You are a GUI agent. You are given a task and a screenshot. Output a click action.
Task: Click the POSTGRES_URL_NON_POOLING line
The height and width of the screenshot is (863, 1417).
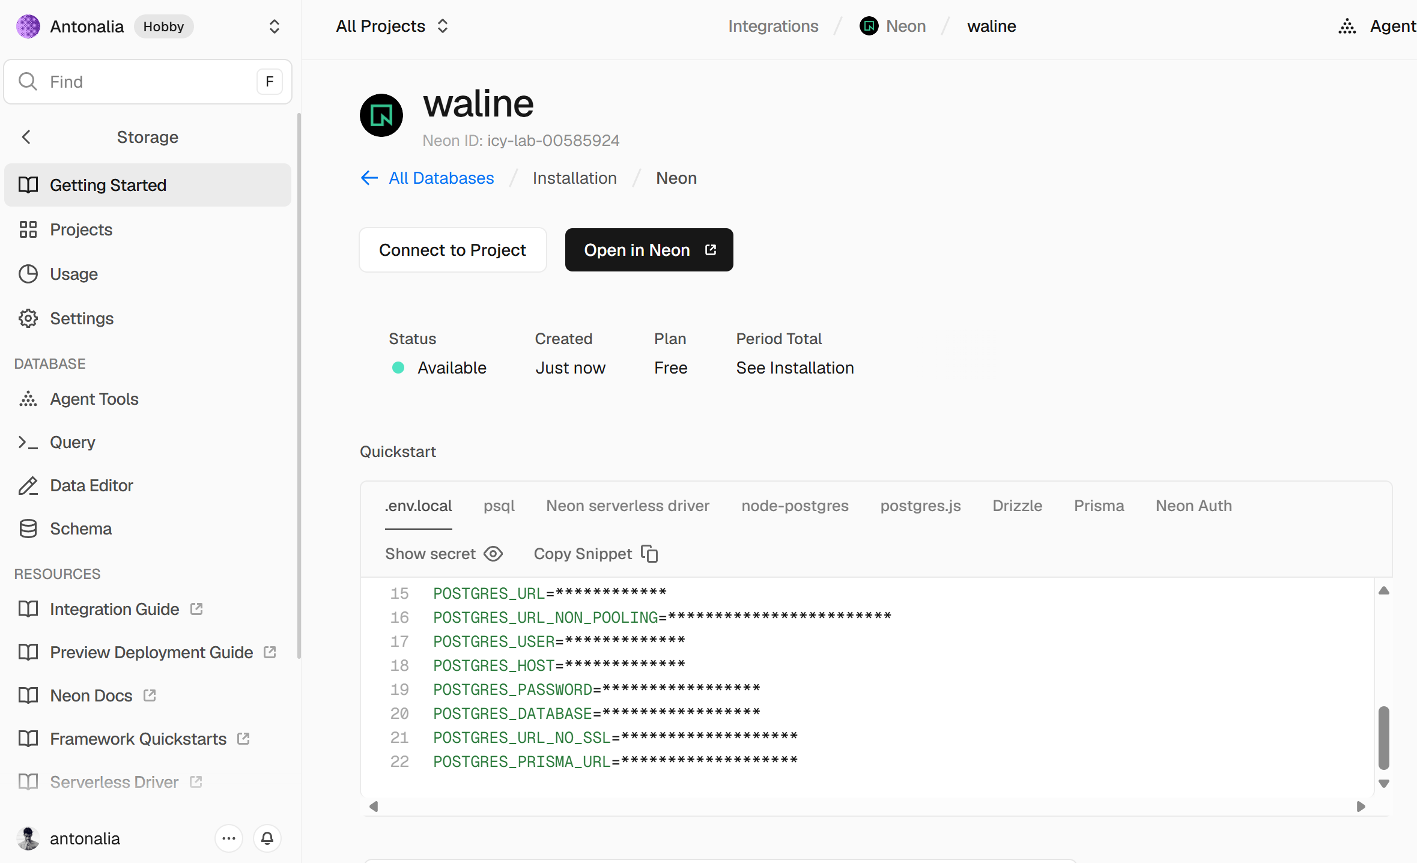pos(663,617)
